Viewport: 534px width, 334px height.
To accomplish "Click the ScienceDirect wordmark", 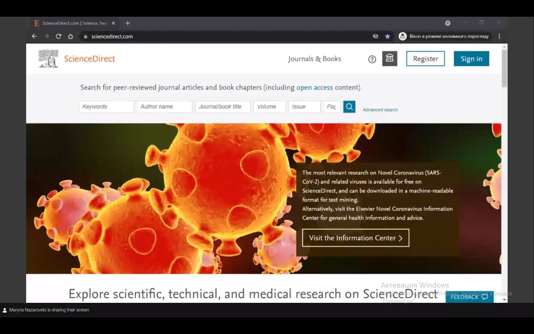I will 89,59.
